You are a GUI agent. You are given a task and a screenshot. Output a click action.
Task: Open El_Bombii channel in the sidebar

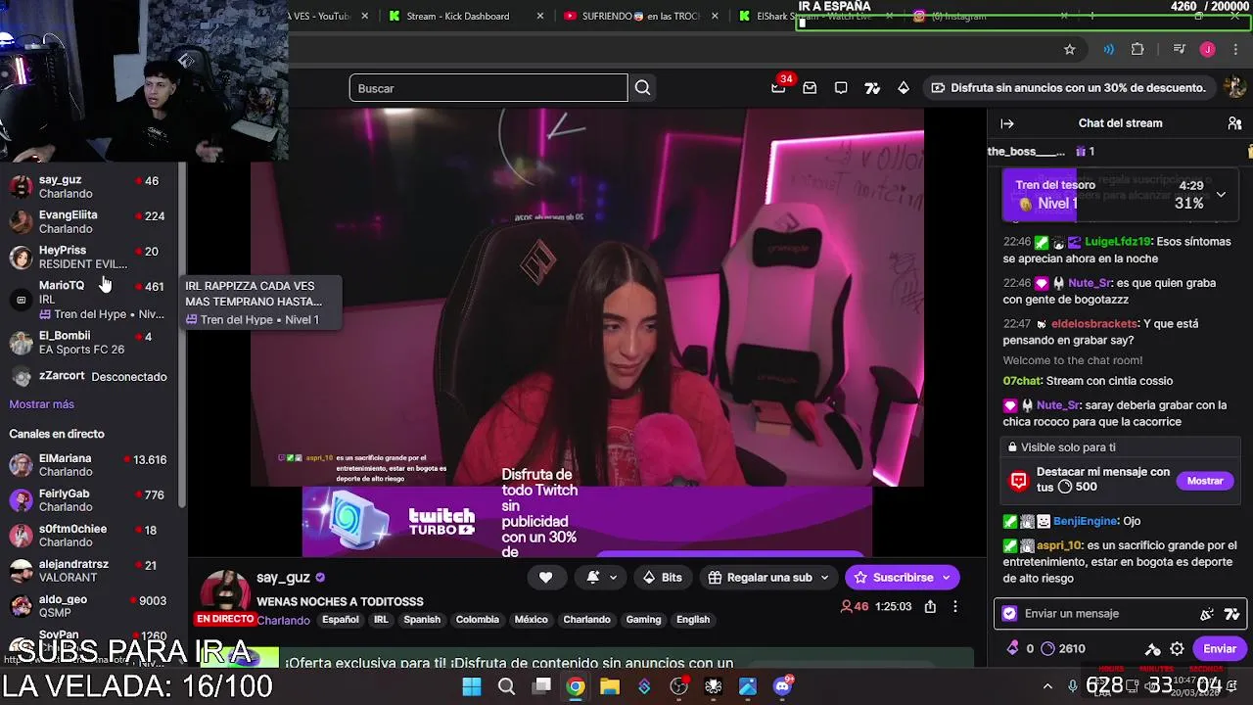(89, 343)
